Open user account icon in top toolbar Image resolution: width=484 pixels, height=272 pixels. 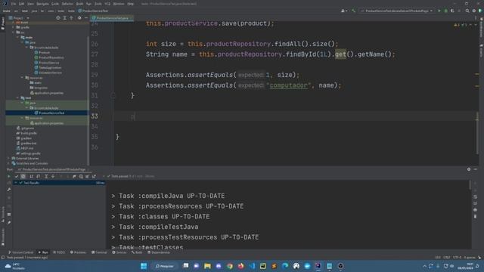pyautogui.click(x=343, y=11)
